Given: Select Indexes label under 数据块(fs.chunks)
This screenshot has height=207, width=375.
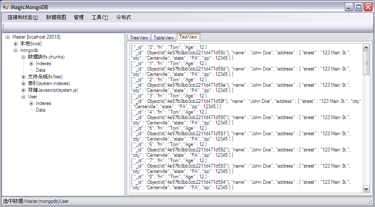Looking at the screenshot, I should 43,63.
